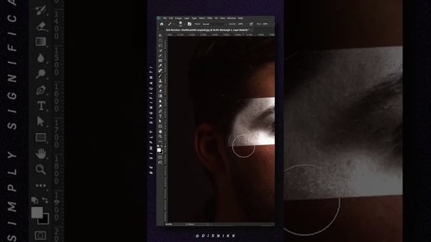The width and height of the screenshot is (431, 242).
Task: Open the Filter menu
Action: (209, 18)
